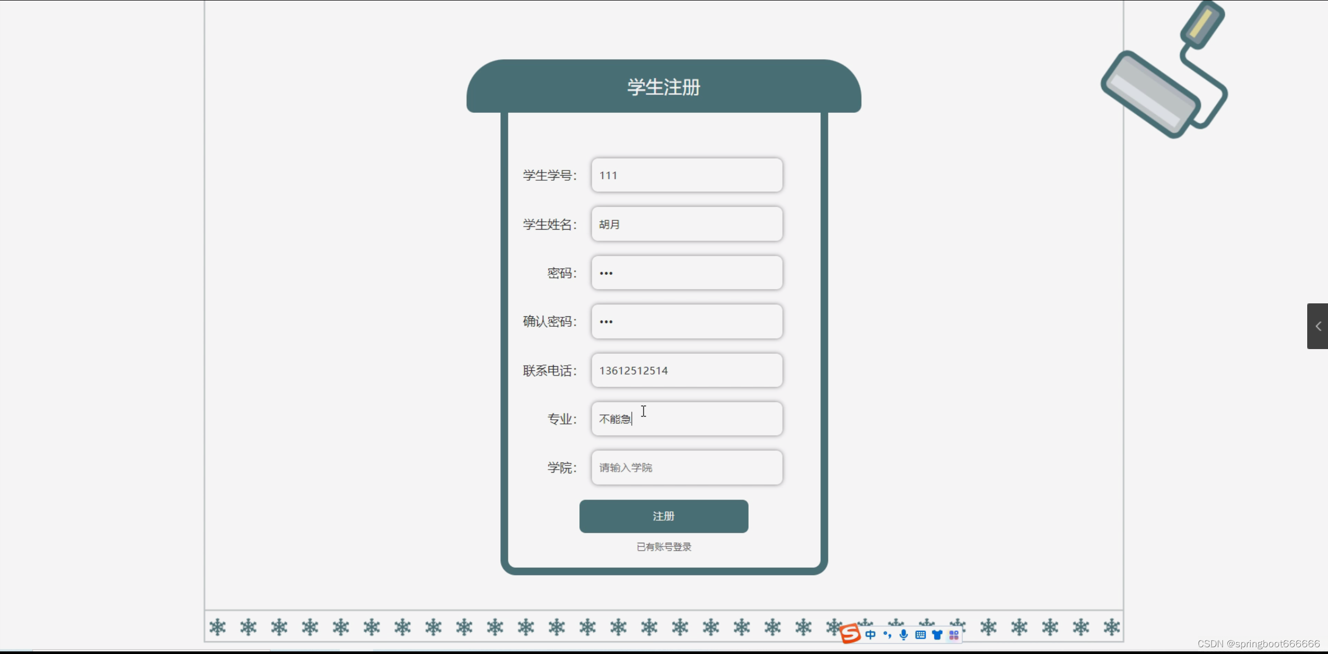Activate the IME voice input microphone
This screenshot has width=1328, height=654.
[904, 635]
